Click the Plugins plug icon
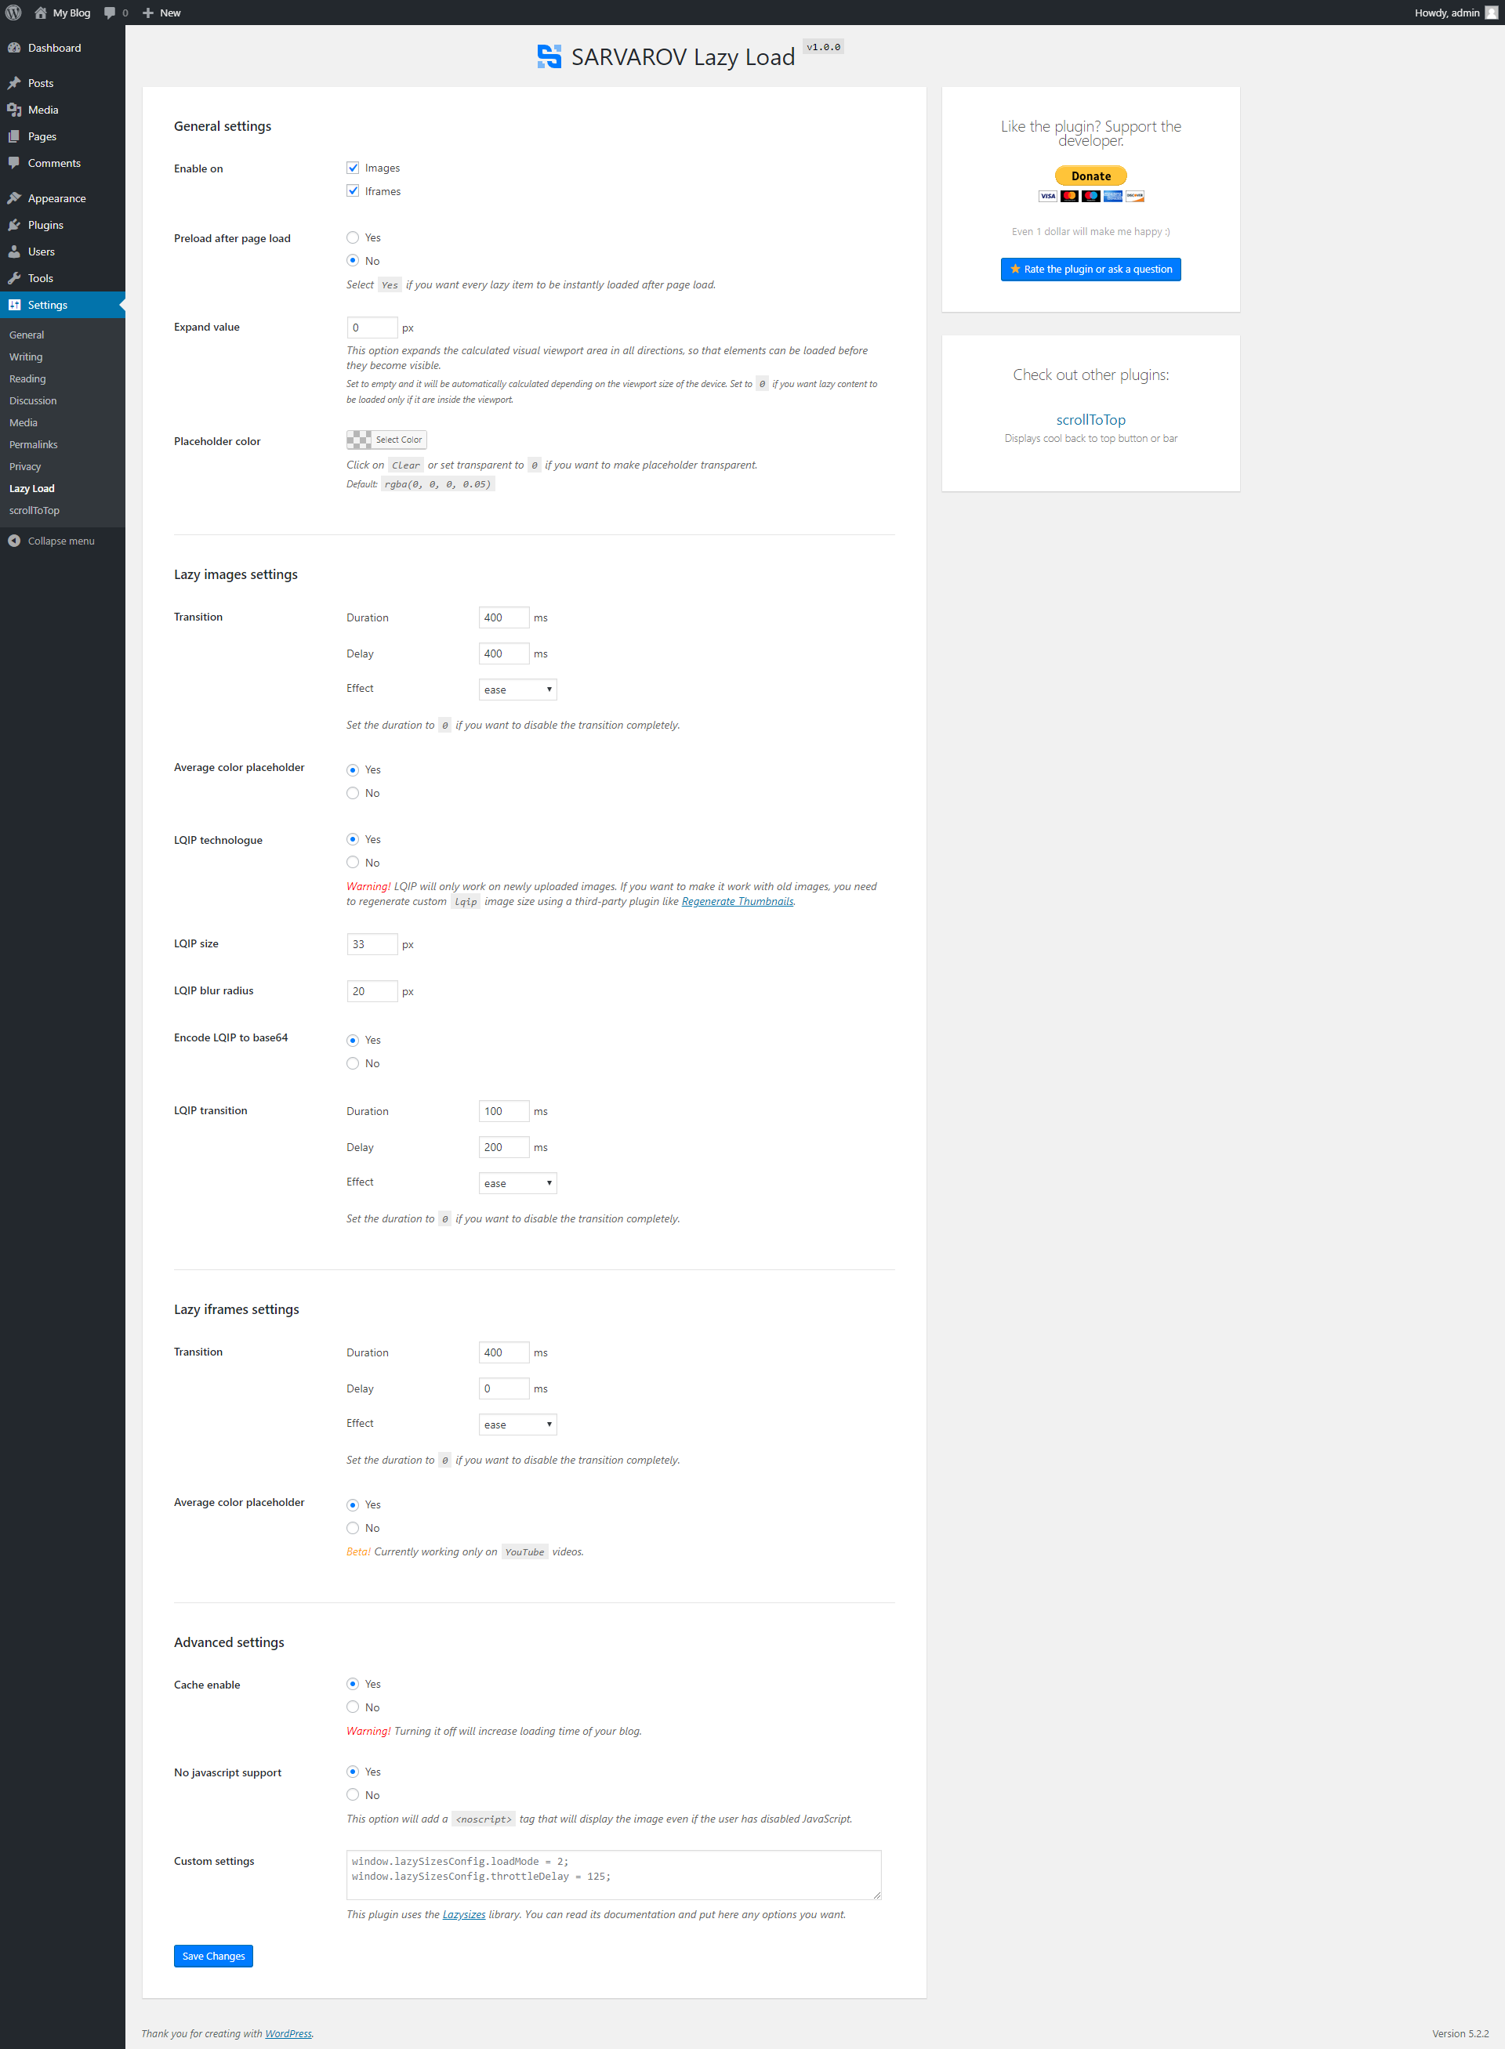This screenshot has height=2049, width=1505. pyautogui.click(x=15, y=225)
